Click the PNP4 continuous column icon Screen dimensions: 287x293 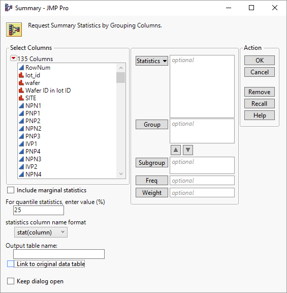coord(21,152)
